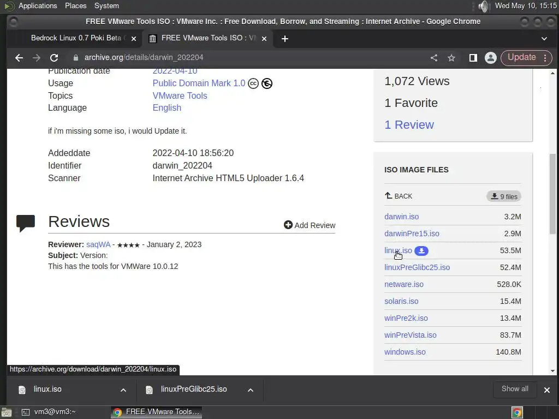559x419 pixels.
Task: Download darwinPre15.iso
Action: (x=412, y=234)
